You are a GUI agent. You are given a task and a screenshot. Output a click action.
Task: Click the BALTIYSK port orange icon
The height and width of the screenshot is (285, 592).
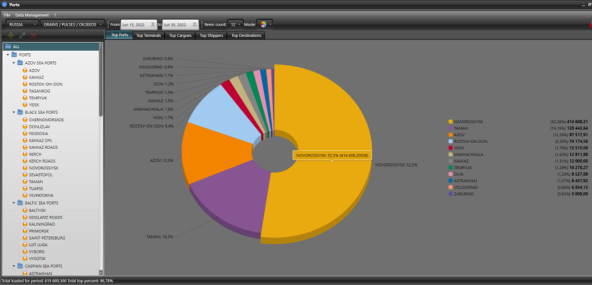click(x=25, y=210)
